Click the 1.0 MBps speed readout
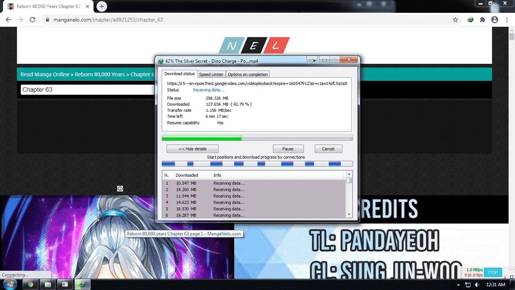This screenshot has height=290, width=515. pos(475,270)
